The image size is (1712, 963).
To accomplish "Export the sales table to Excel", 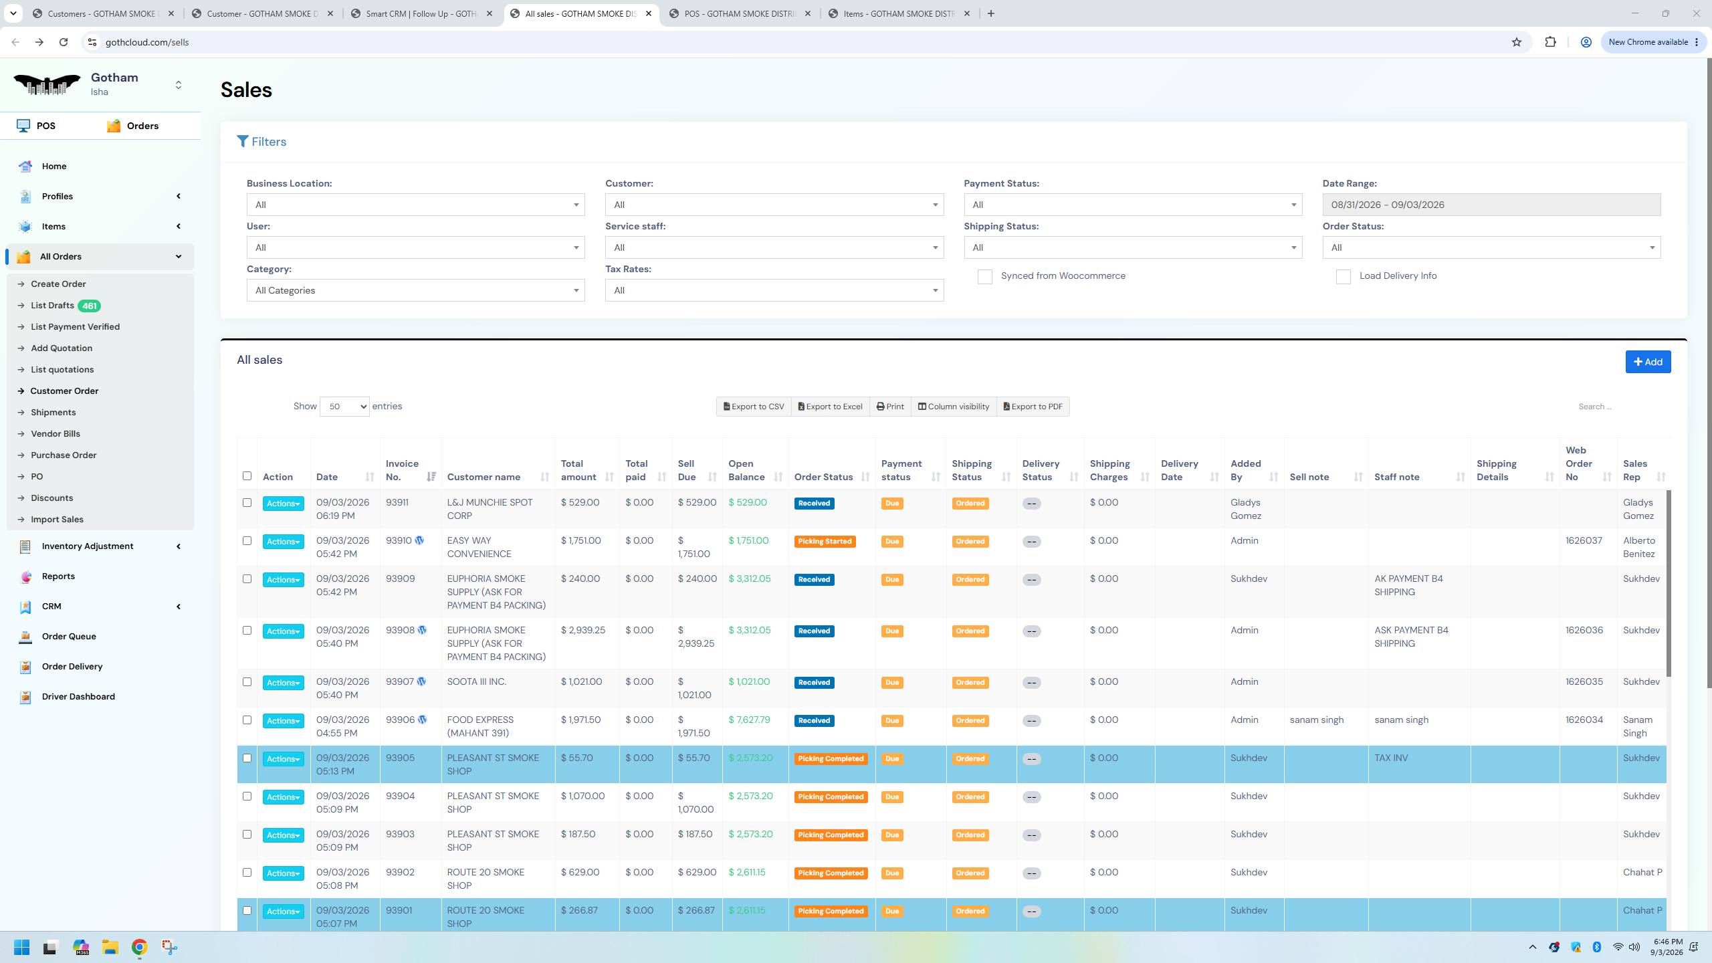I will pos(831,407).
